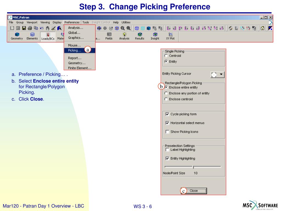Open the Viewing menu
This screenshot has width=281, height=211.
coord(45,23)
